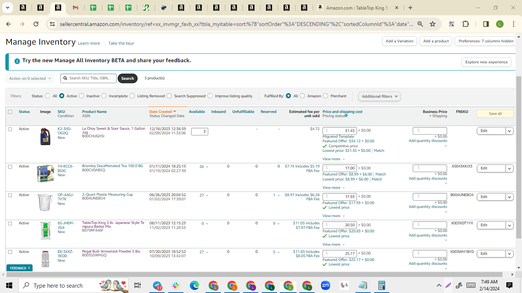Click the Search button

128,79
